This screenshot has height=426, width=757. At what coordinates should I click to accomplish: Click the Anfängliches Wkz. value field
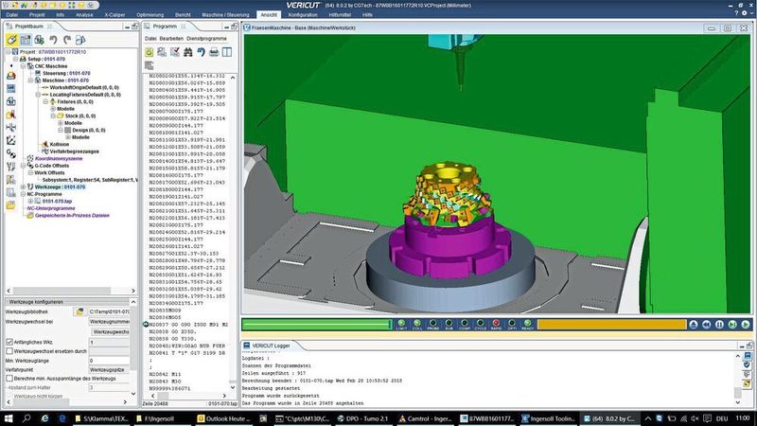[109, 343]
